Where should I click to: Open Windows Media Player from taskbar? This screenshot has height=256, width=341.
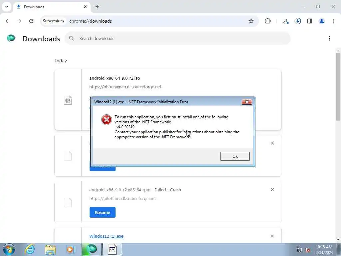click(71, 249)
